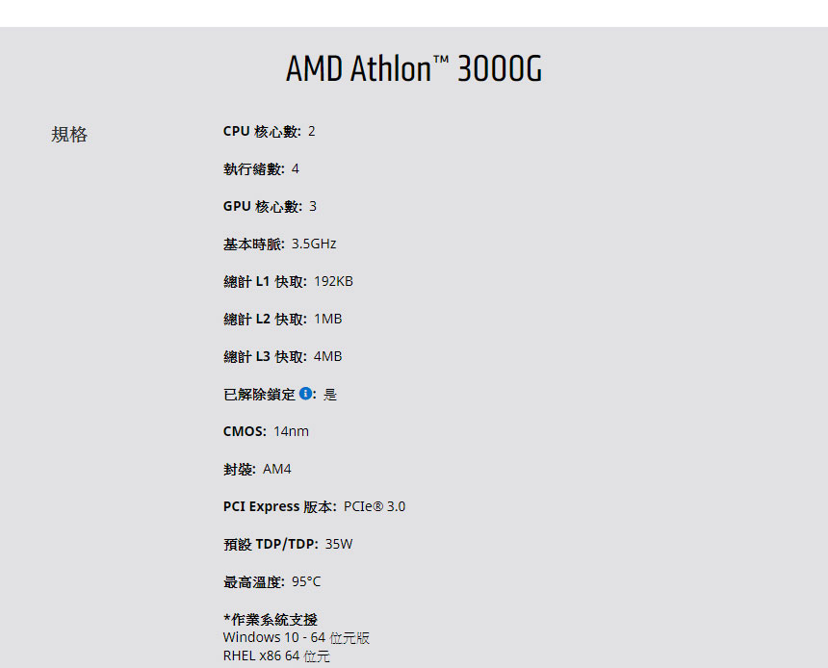Screen dimensions: 828x668
Task: Click the 總計 L3 快取 4MB row
Action: [282, 356]
